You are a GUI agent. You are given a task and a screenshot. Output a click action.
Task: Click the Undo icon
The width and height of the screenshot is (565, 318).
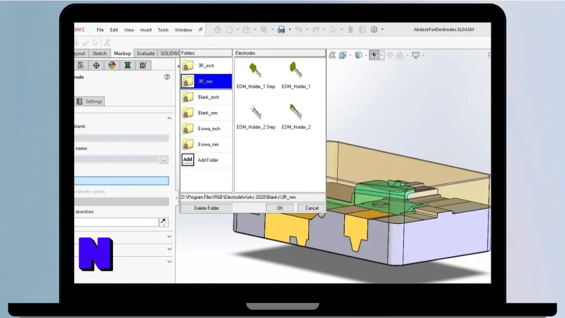(299, 30)
